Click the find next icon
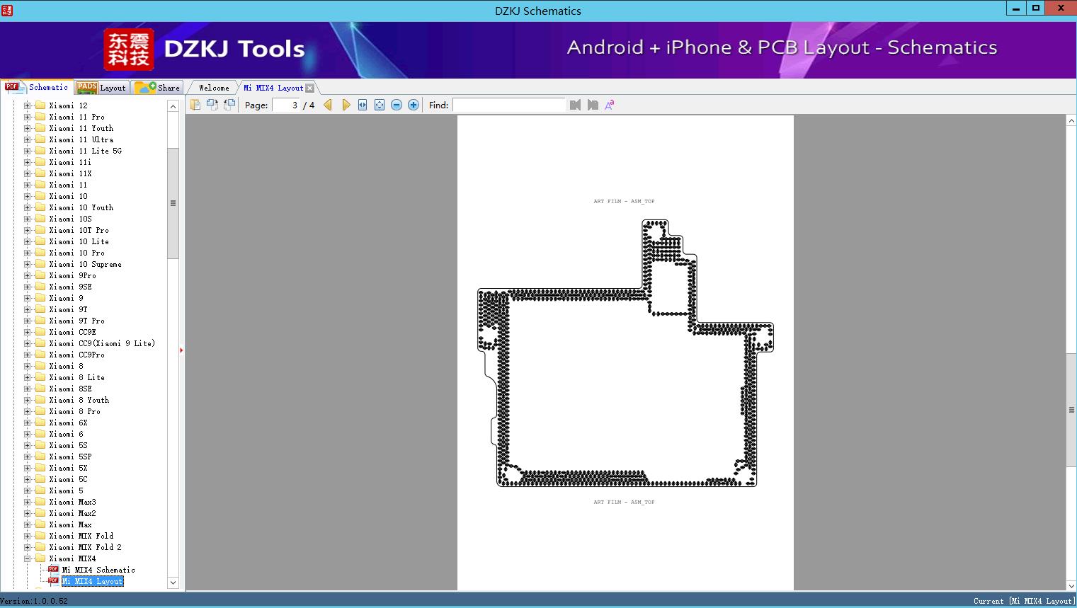 point(593,105)
